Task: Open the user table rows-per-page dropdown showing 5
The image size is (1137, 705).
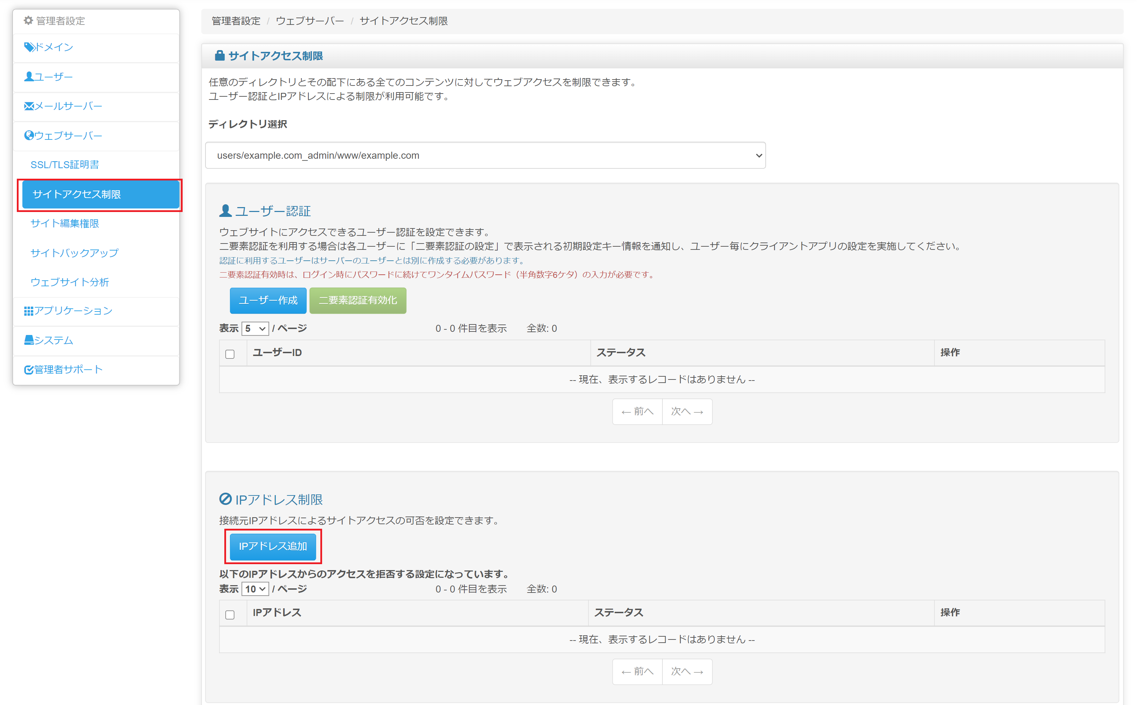Action: pos(255,328)
